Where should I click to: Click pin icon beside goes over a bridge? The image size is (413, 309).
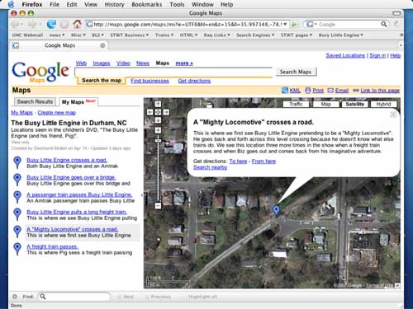click(17, 180)
